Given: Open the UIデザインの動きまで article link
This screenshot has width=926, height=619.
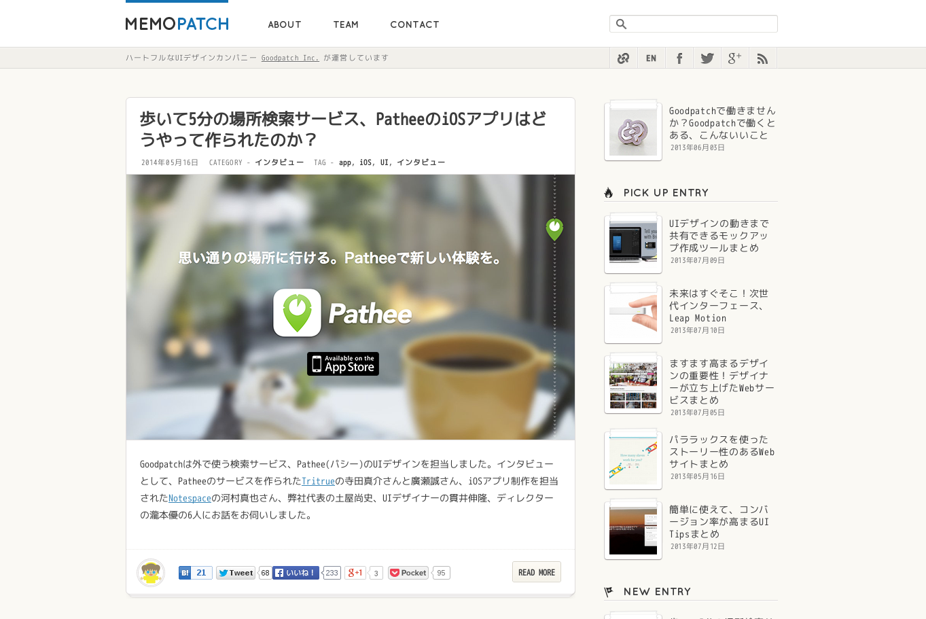Looking at the screenshot, I should 719,236.
